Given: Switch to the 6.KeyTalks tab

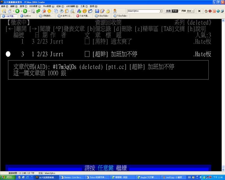Looking at the screenshot, I should tap(103, 16).
